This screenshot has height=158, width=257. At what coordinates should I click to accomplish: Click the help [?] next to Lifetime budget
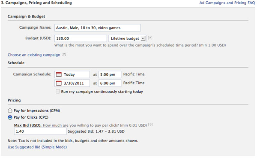click(150, 38)
